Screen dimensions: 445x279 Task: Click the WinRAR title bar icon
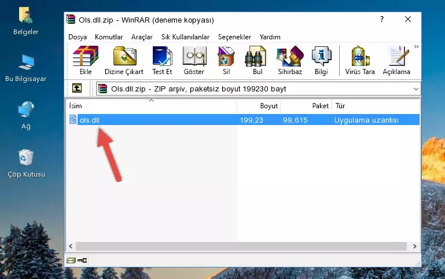(x=71, y=20)
